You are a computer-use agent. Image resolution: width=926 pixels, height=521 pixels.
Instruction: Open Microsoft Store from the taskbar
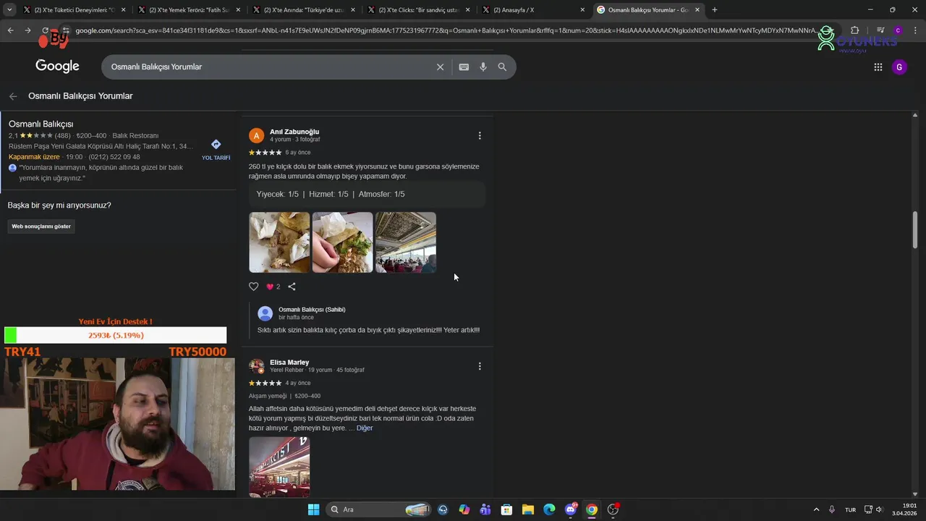coord(506,509)
